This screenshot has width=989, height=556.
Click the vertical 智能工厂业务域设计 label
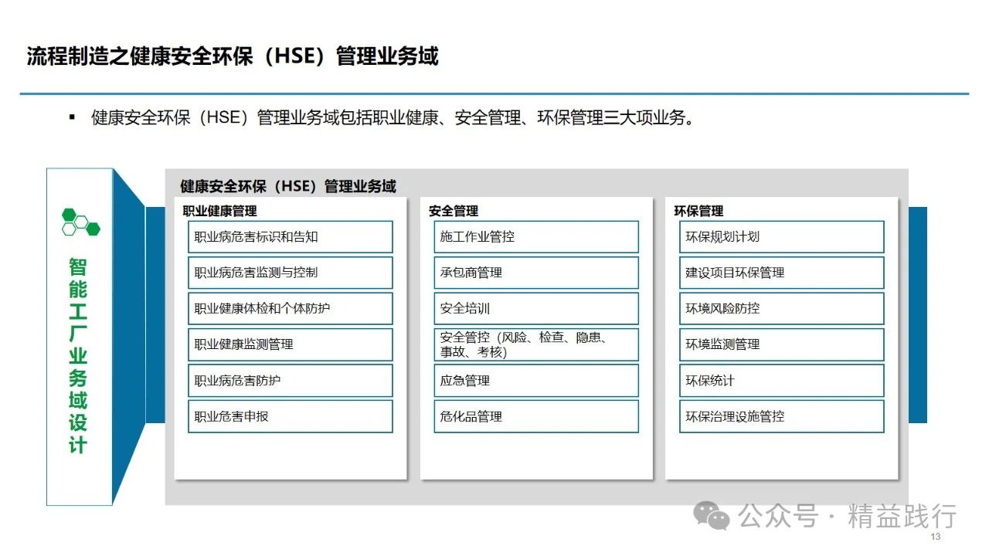coord(78,355)
